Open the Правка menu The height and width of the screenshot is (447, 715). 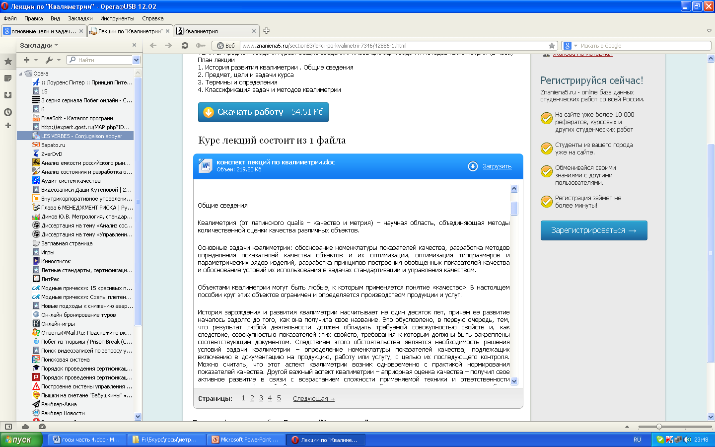click(x=34, y=18)
